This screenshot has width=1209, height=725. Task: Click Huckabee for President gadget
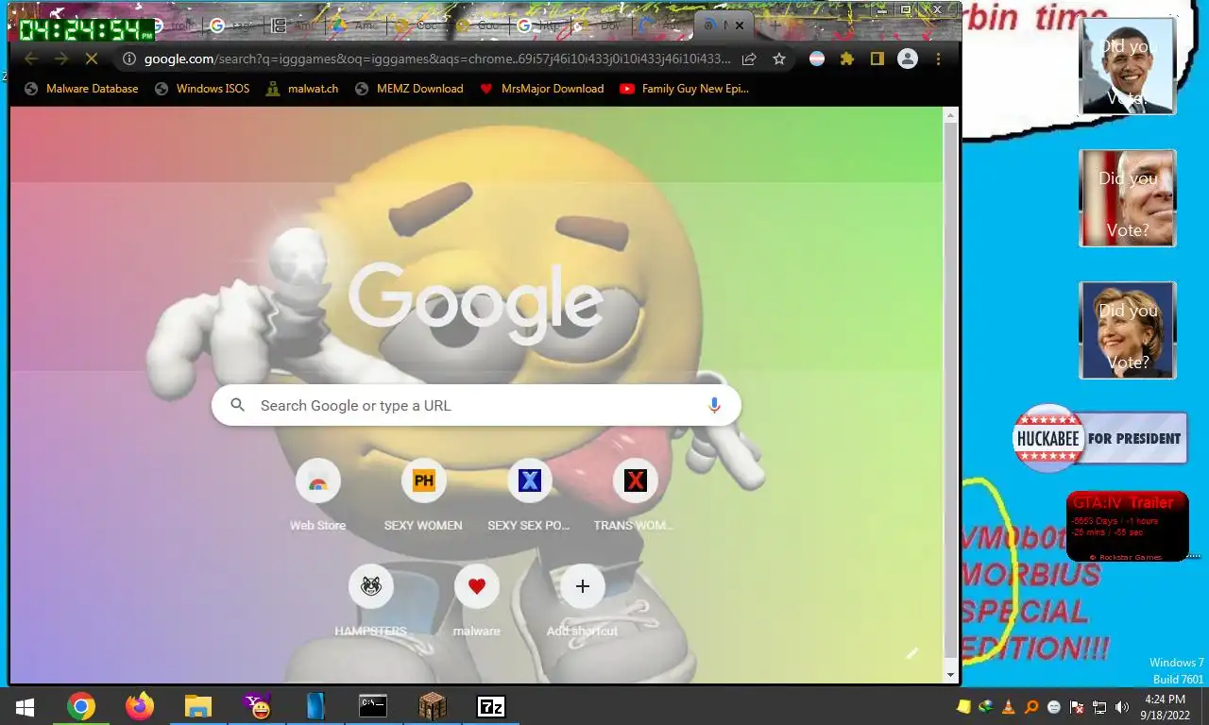point(1099,438)
